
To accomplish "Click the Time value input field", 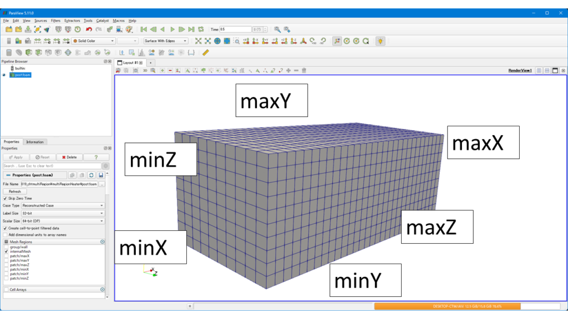I will coord(235,29).
